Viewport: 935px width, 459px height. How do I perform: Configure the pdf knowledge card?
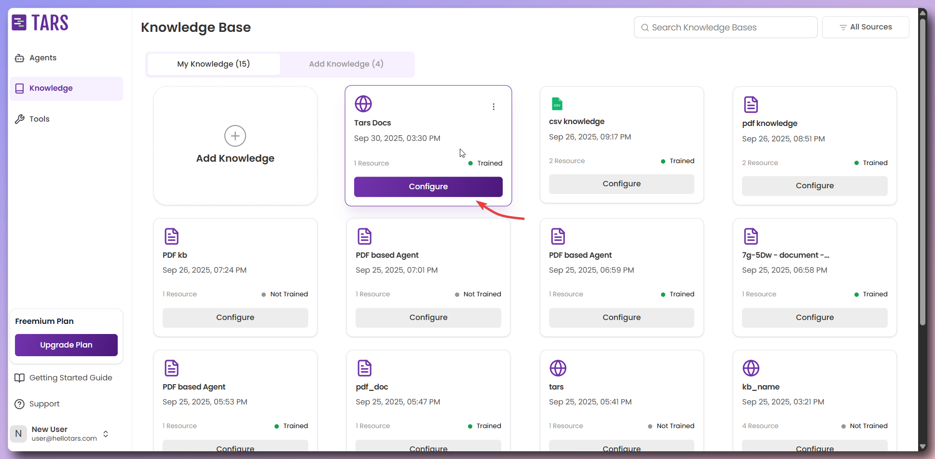pyautogui.click(x=814, y=186)
